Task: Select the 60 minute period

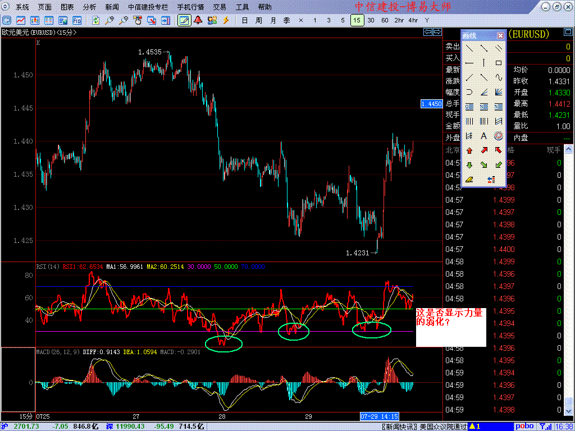Action: click(x=385, y=21)
